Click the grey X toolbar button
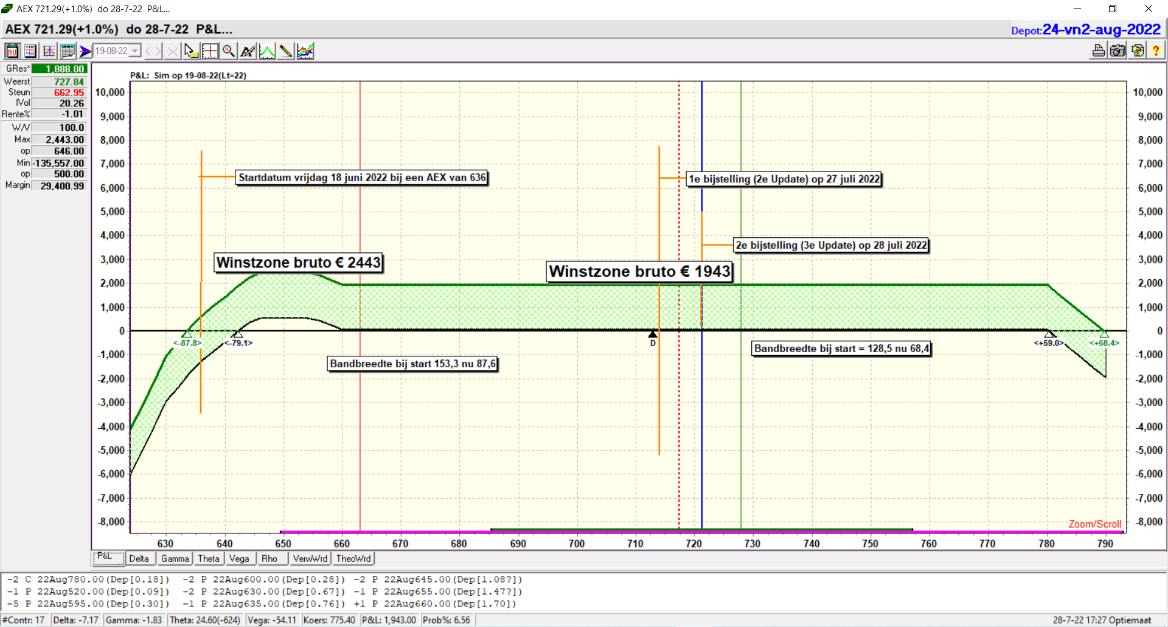Screen dimensions: 1168x627 pos(173,51)
